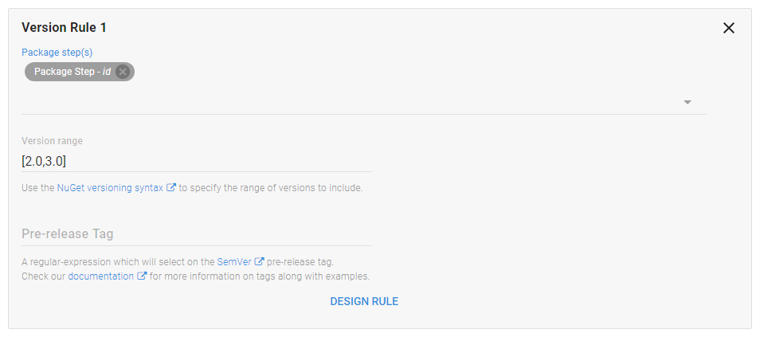The image size is (760, 337).
Task: Click the 'specify the range of versions' hint
Action: pos(271,188)
